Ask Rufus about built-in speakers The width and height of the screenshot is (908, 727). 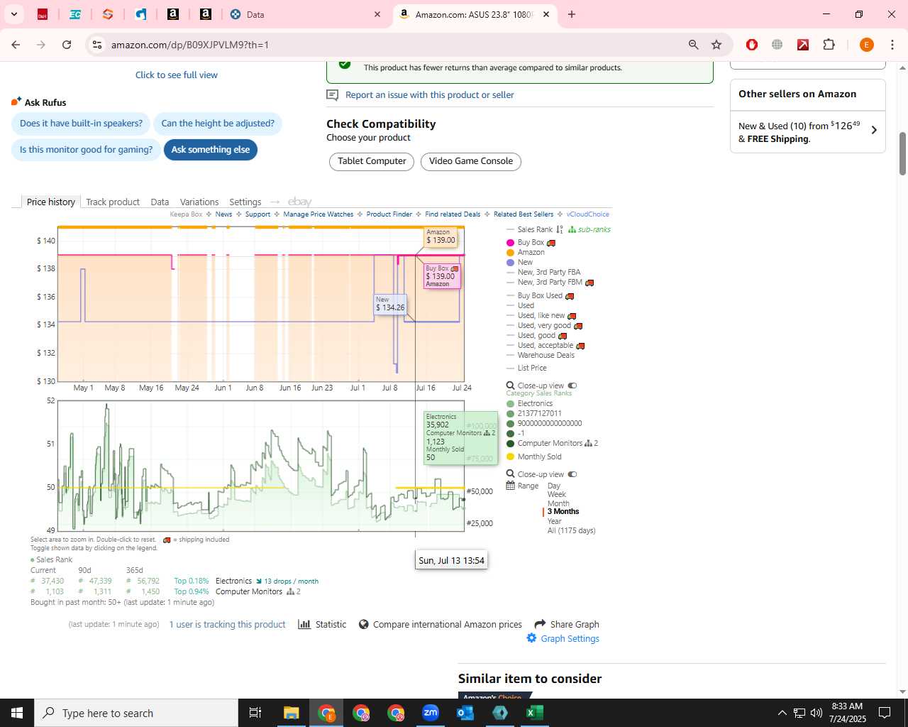pos(81,124)
